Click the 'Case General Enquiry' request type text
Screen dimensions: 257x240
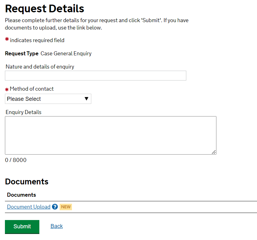(x=66, y=53)
